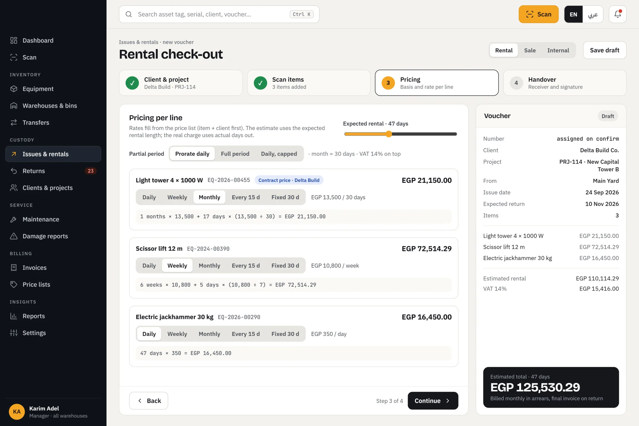Click the sidebar Scan frame icon
The image size is (639, 426).
point(14,57)
